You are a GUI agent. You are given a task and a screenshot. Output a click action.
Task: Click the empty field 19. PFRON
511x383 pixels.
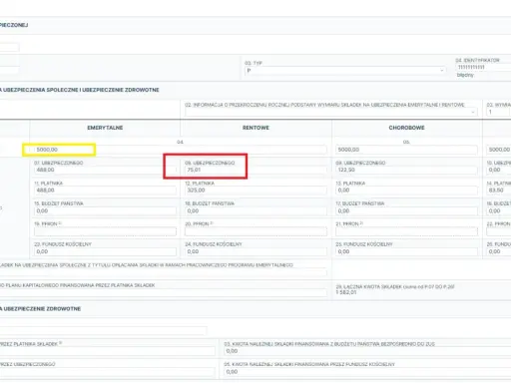(105, 231)
